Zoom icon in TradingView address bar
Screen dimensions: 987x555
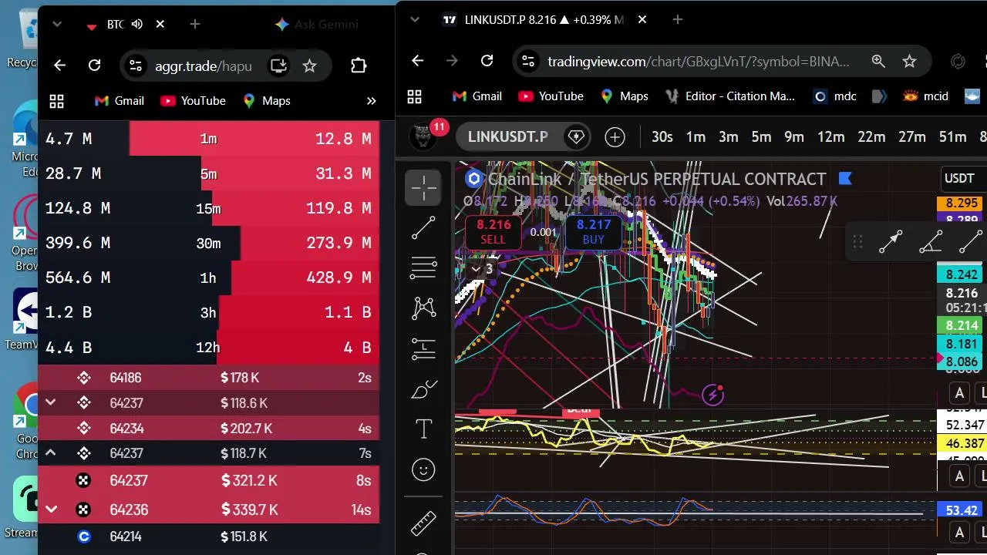[x=878, y=61]
